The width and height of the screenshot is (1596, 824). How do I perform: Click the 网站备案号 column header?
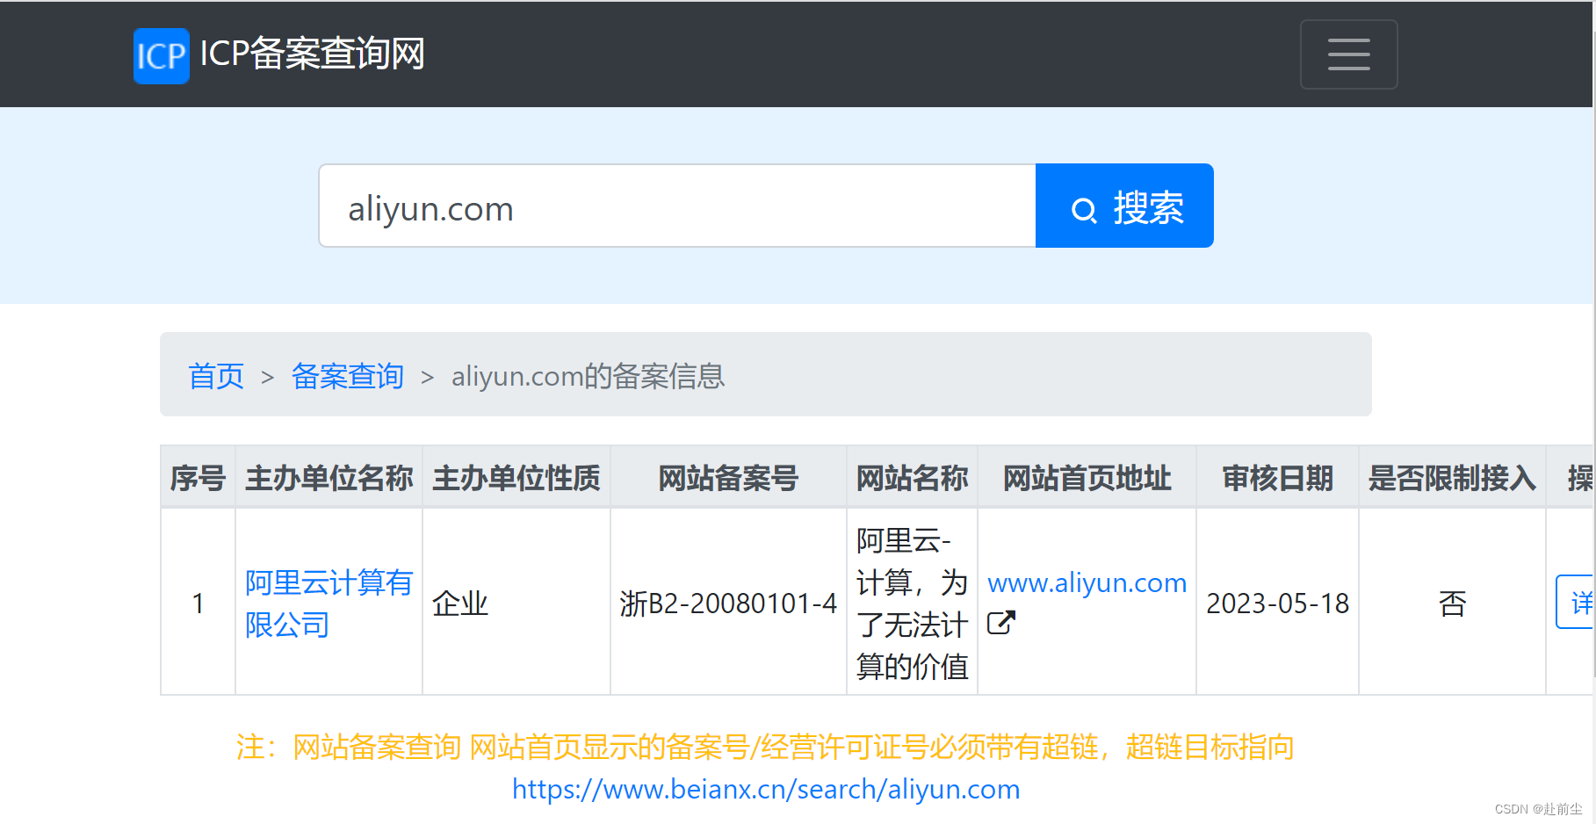pyautogui.click(x=728, y=477)
